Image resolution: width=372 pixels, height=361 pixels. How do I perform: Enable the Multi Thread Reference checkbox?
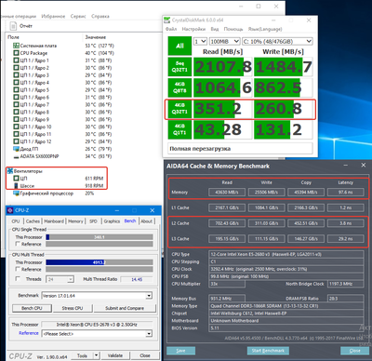tap(18, 269)
